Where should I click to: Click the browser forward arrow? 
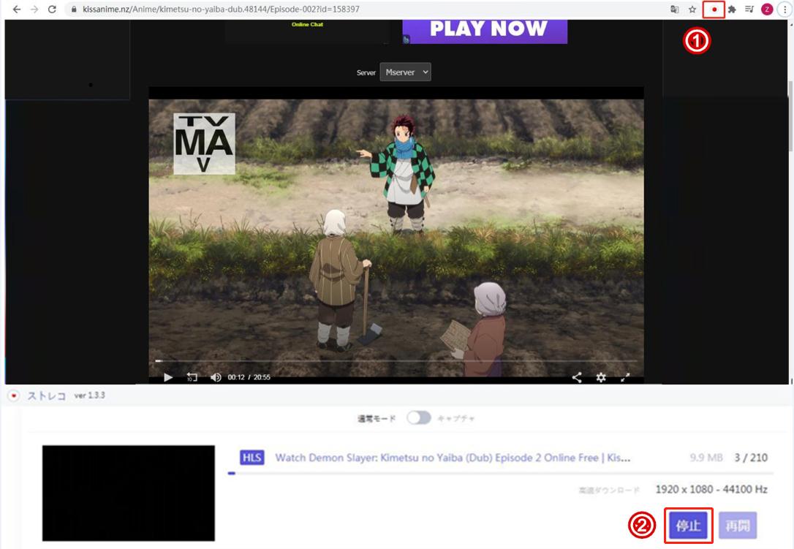coord(34,9)
